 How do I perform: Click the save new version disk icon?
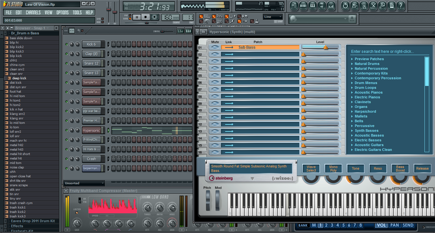(x=354, y=5)
